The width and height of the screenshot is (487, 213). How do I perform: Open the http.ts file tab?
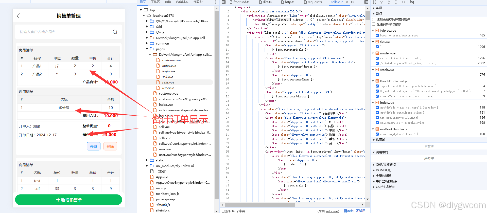pos(288,2)
